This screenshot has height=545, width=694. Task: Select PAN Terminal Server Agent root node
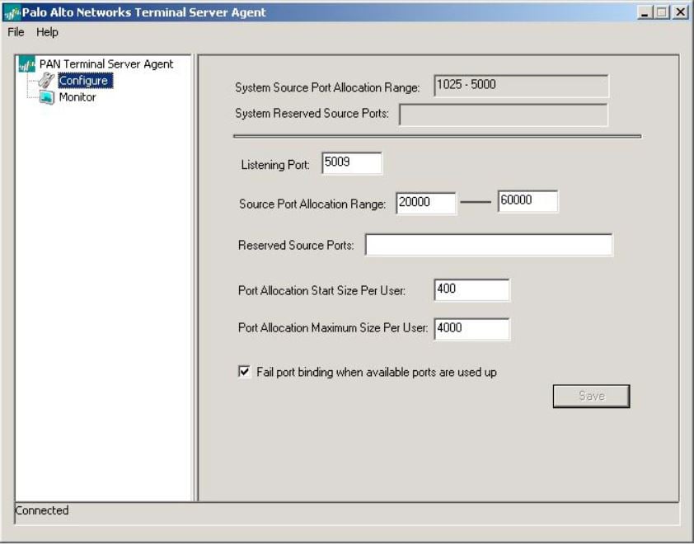(x=106, y=64)
